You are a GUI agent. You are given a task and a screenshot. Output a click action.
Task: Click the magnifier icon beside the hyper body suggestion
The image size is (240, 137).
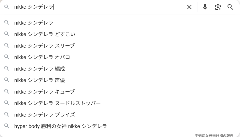[x=7, y=126]
